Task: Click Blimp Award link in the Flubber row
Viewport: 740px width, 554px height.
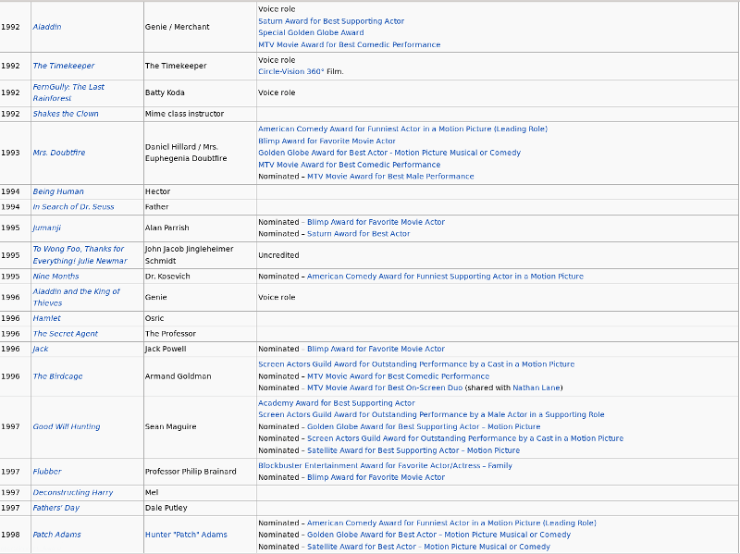Action: point(376,477)
